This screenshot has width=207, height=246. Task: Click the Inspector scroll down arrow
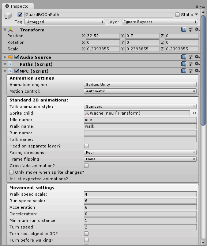coord(203,243)
